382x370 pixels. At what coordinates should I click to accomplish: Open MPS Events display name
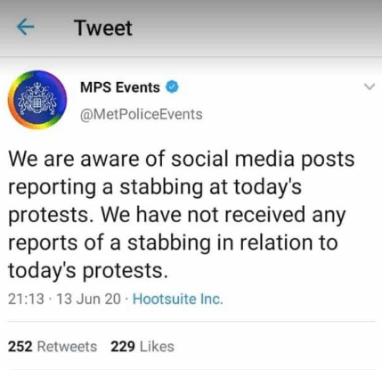120,87
